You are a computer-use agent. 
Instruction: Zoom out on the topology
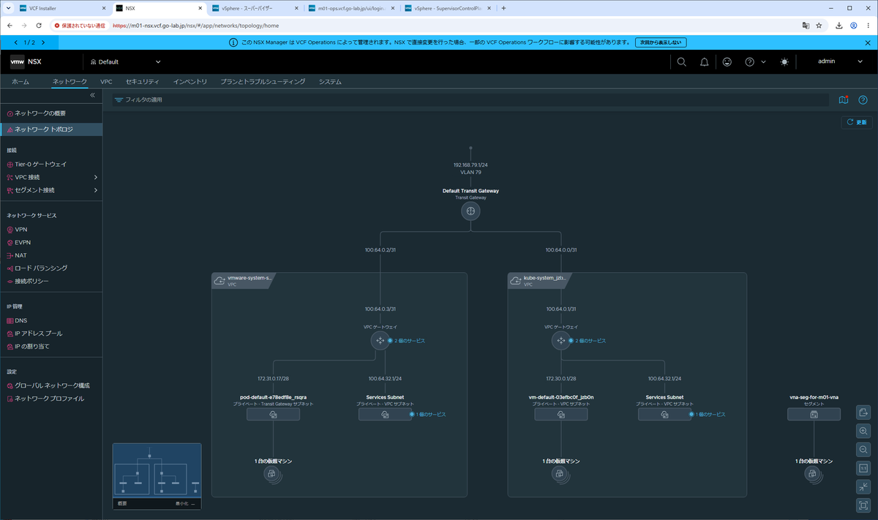click(x=863, y=450)
